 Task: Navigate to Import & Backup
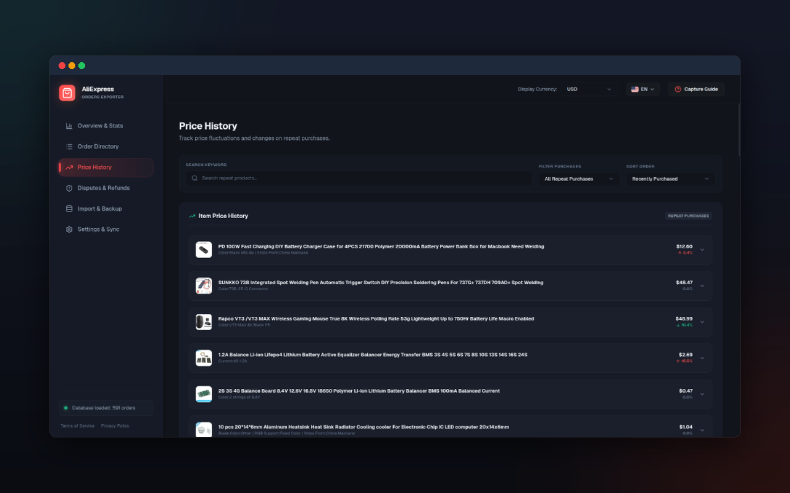(x=106, y=209)
